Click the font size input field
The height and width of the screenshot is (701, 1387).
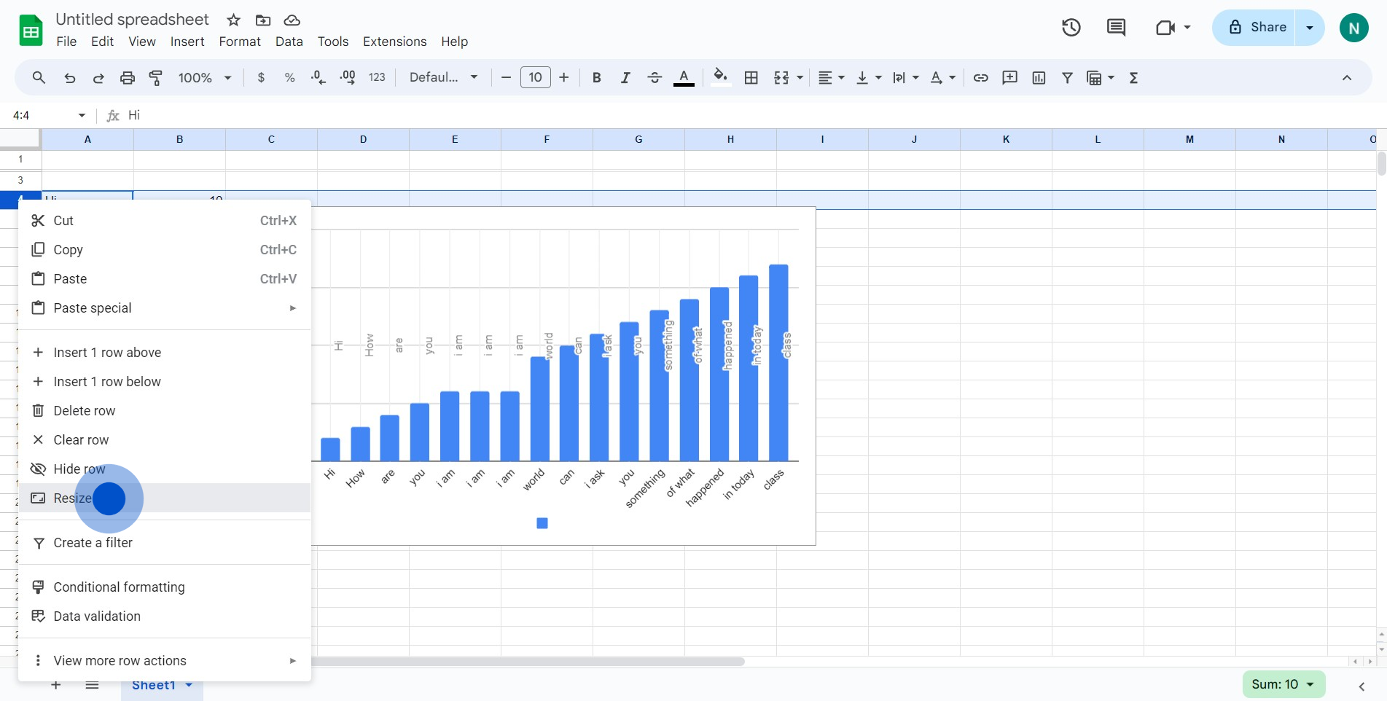click(x=535, y=78)
